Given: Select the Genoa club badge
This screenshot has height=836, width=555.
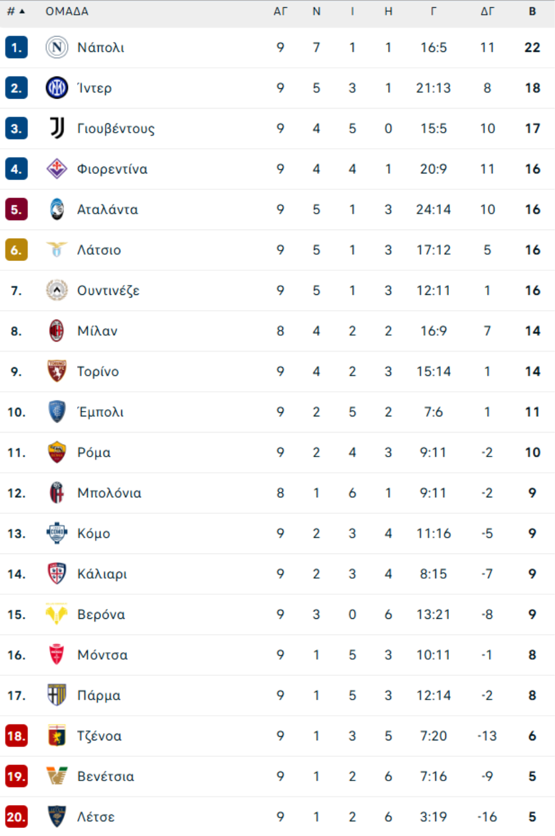Looking at the screenshot, I should [x=57, y=736].
